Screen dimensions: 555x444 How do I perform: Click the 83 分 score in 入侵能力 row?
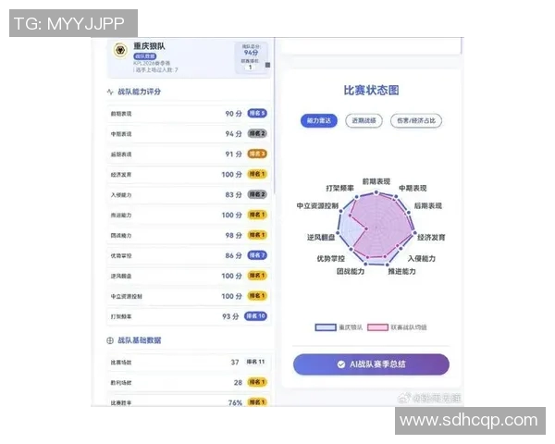tap(234, 195)
